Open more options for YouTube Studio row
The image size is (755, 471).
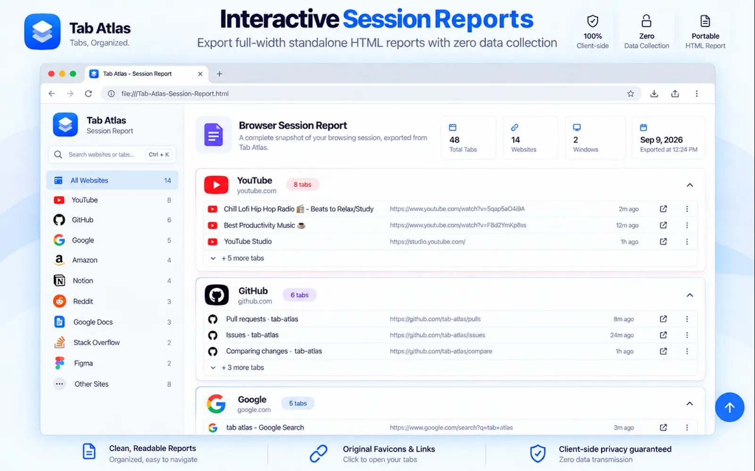click(x=687, y=242)
